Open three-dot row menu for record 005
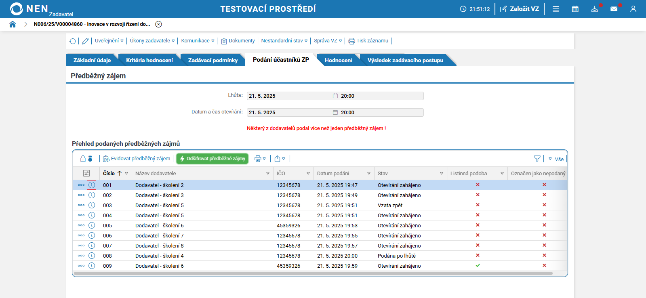This screenshot has width=646, height=298. [81, 225]
